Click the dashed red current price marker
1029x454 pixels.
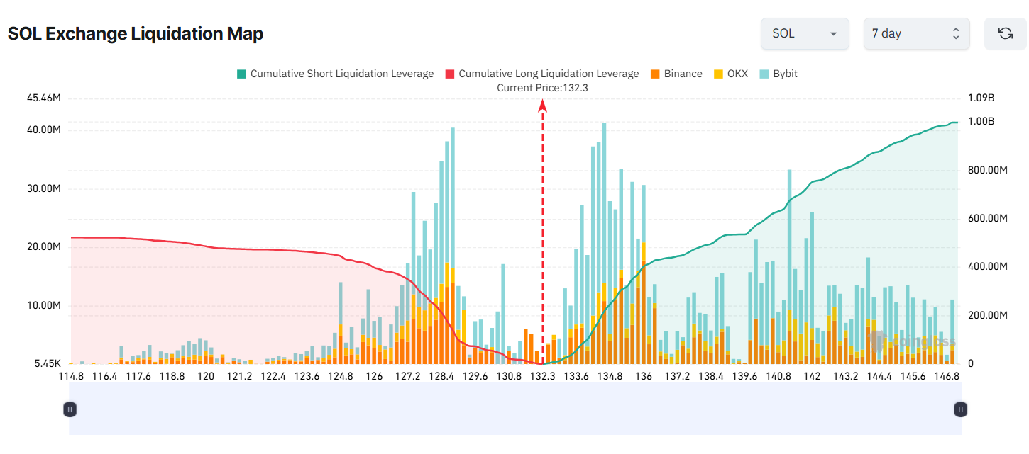(543, 234)
